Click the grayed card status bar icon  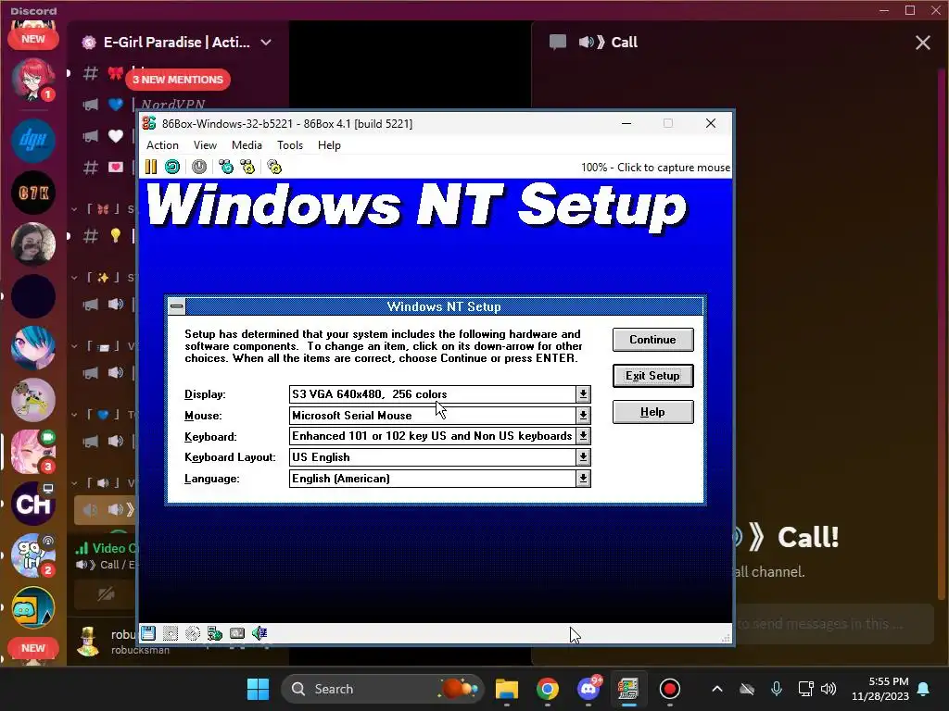[237, 633]
